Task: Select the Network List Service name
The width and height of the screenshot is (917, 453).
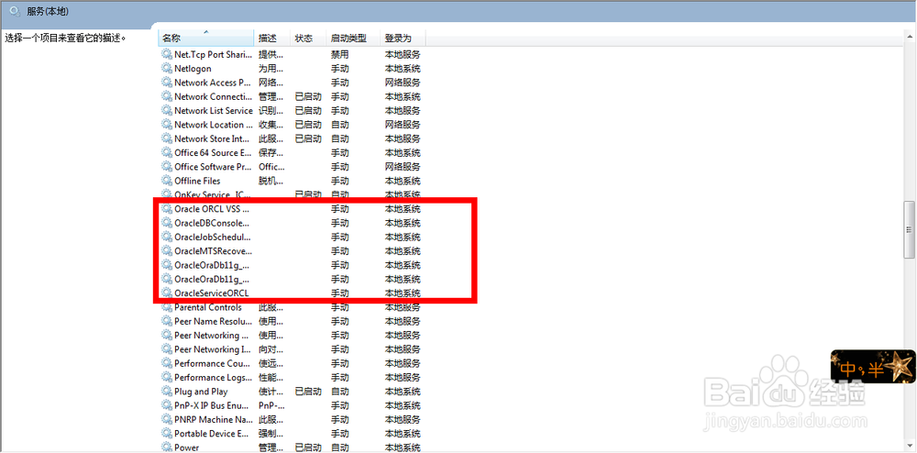Action: [x=214, y=110]
